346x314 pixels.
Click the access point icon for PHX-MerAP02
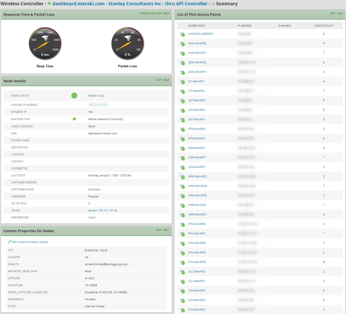(x=183, y=224)
